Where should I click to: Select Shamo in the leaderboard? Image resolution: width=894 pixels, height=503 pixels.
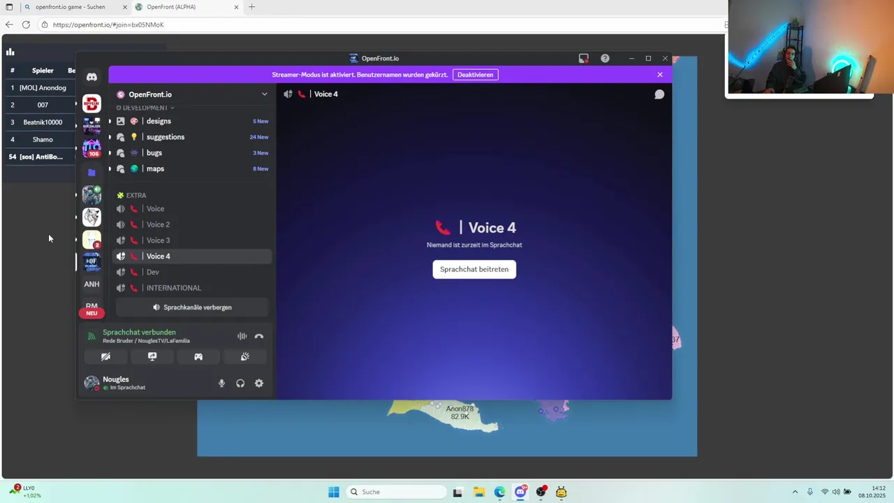(x=43, y=140)
